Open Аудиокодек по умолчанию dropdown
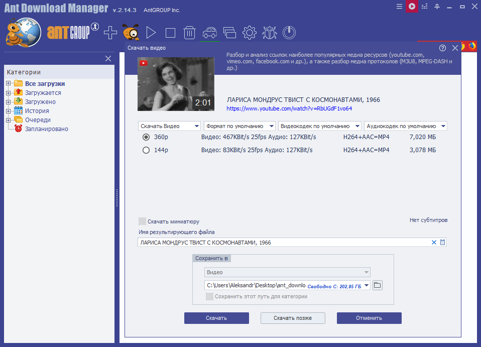Viewport: 481px width, 347px height. (x=406, y=126)
